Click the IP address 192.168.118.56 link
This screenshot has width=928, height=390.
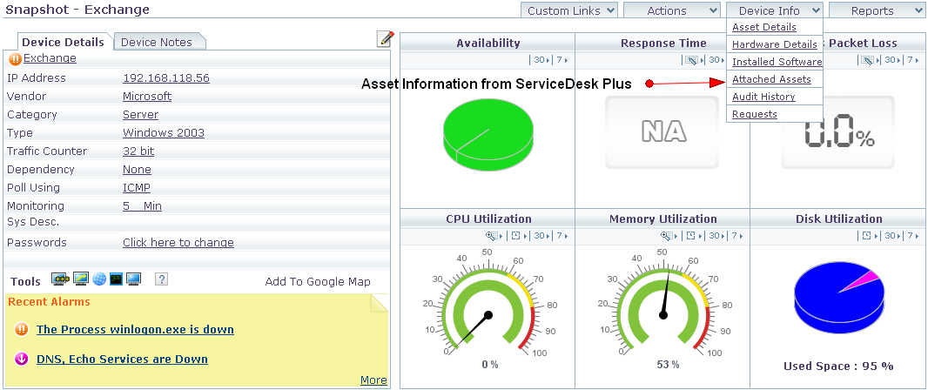click(165, 77)
